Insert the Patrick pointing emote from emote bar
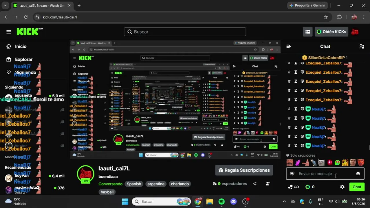This screenshot has width=370, height=208. pos(305,163)
